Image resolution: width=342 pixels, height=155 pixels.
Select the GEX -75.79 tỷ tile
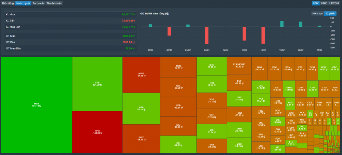(141, 139)
